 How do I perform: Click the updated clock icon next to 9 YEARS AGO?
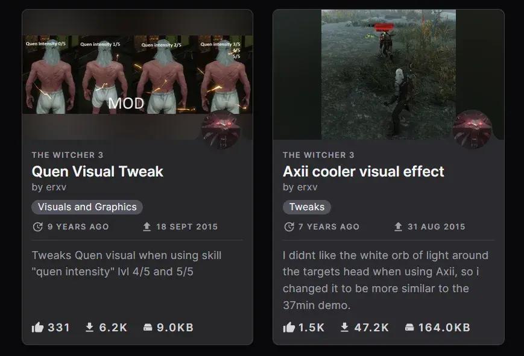[x=38, y=226]
